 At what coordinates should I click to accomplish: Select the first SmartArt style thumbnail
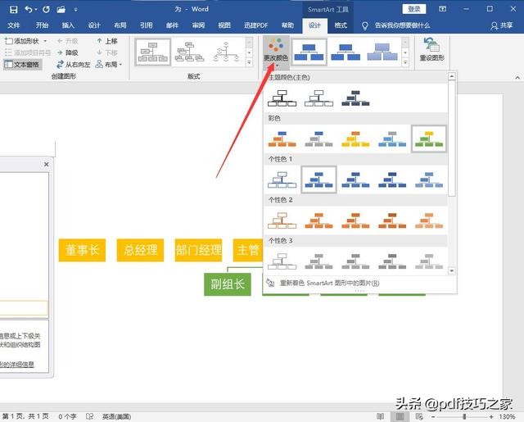(309, 52)
